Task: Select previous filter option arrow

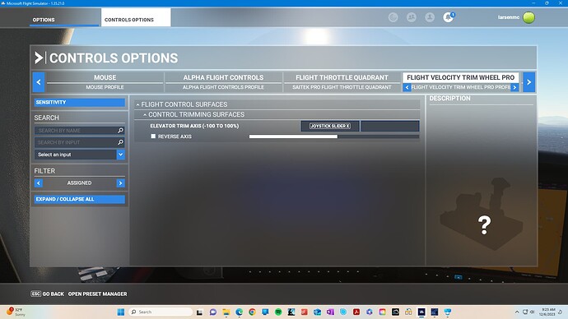Action: point(39,183)
